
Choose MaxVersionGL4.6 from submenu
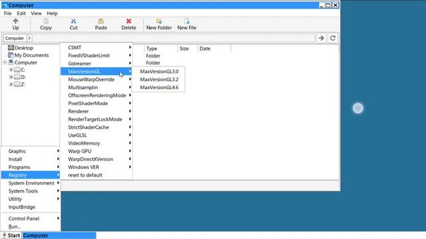pyautogui.click(x=159, y=88)
